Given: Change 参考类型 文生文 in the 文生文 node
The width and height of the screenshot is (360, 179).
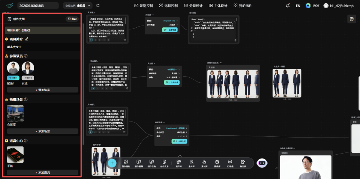Looking at the screenshot, I should point(174,25).
